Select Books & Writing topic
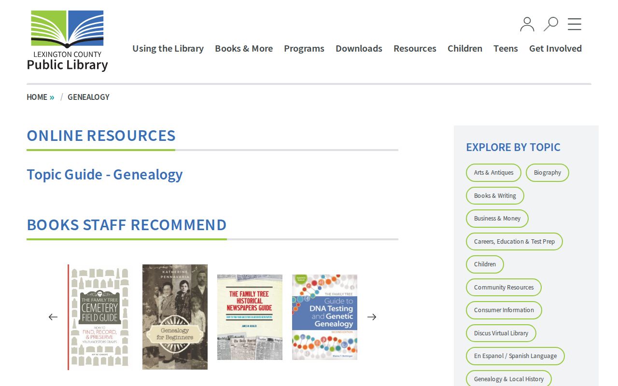618x386 pixels. click(x=495, y=196)
